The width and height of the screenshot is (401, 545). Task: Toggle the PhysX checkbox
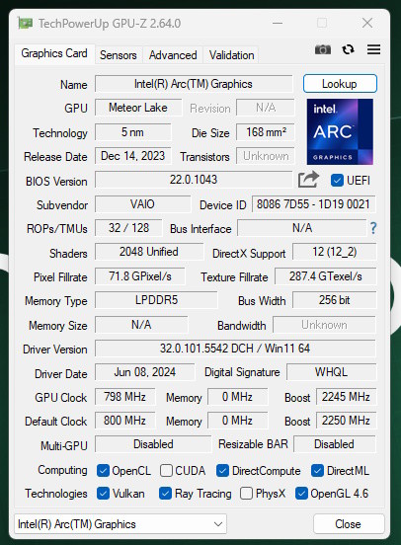pyautogui.click(x=246, y=494)
